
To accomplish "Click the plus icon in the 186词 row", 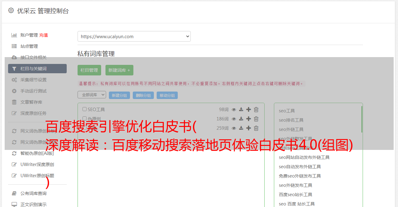I will pyautogui.click(x=248, y=119).
